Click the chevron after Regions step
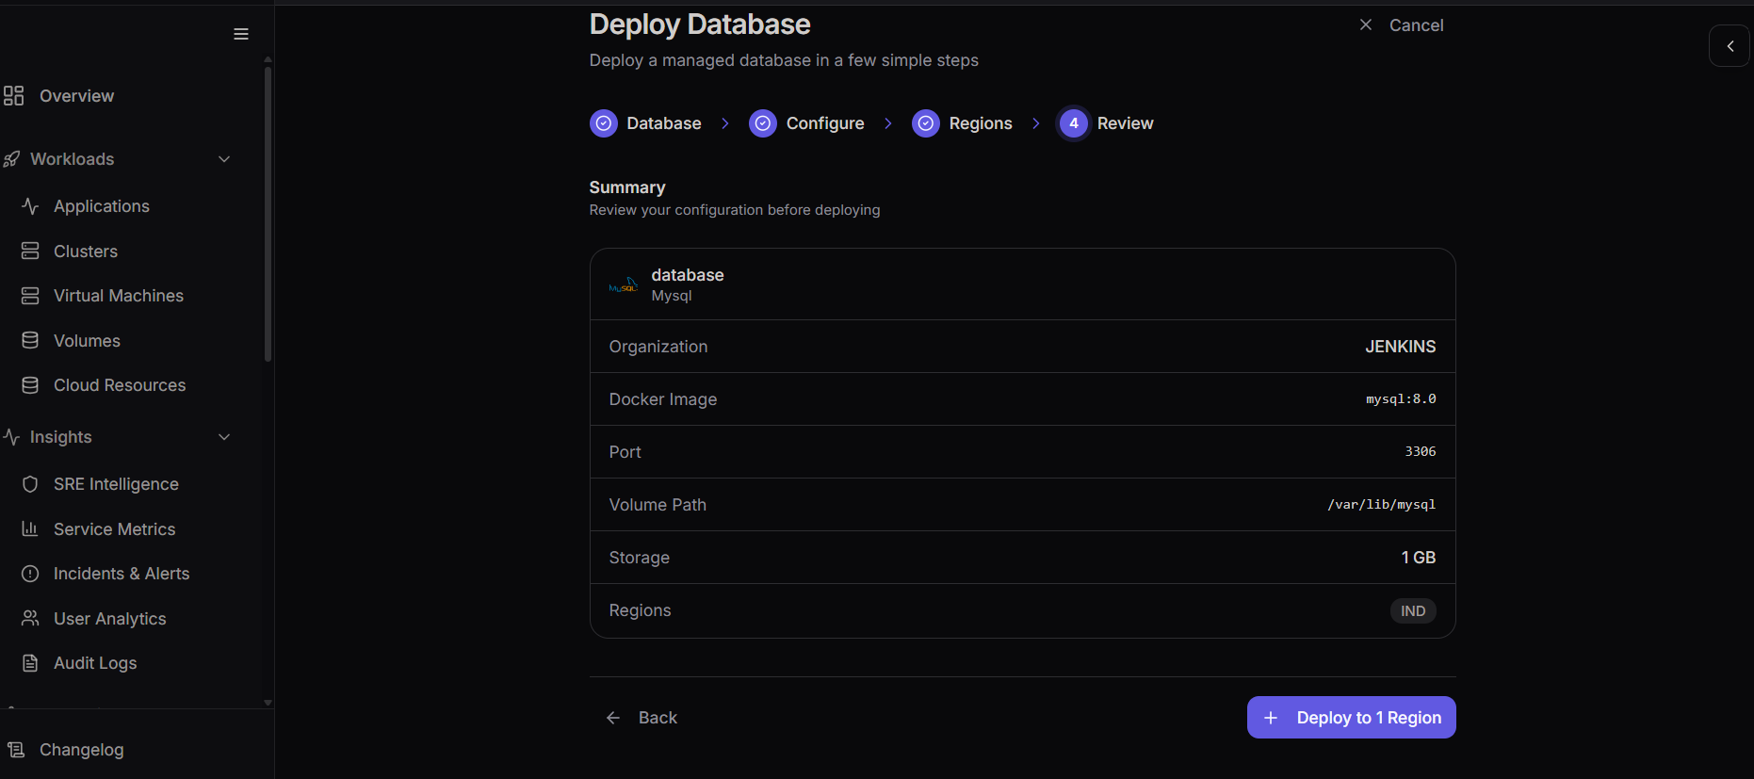Screen dimensions: 1754x779 [1036, 123]
